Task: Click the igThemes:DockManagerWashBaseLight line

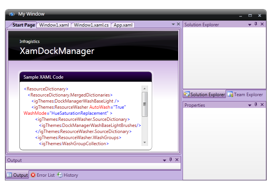Action: (x=75, y=101)
